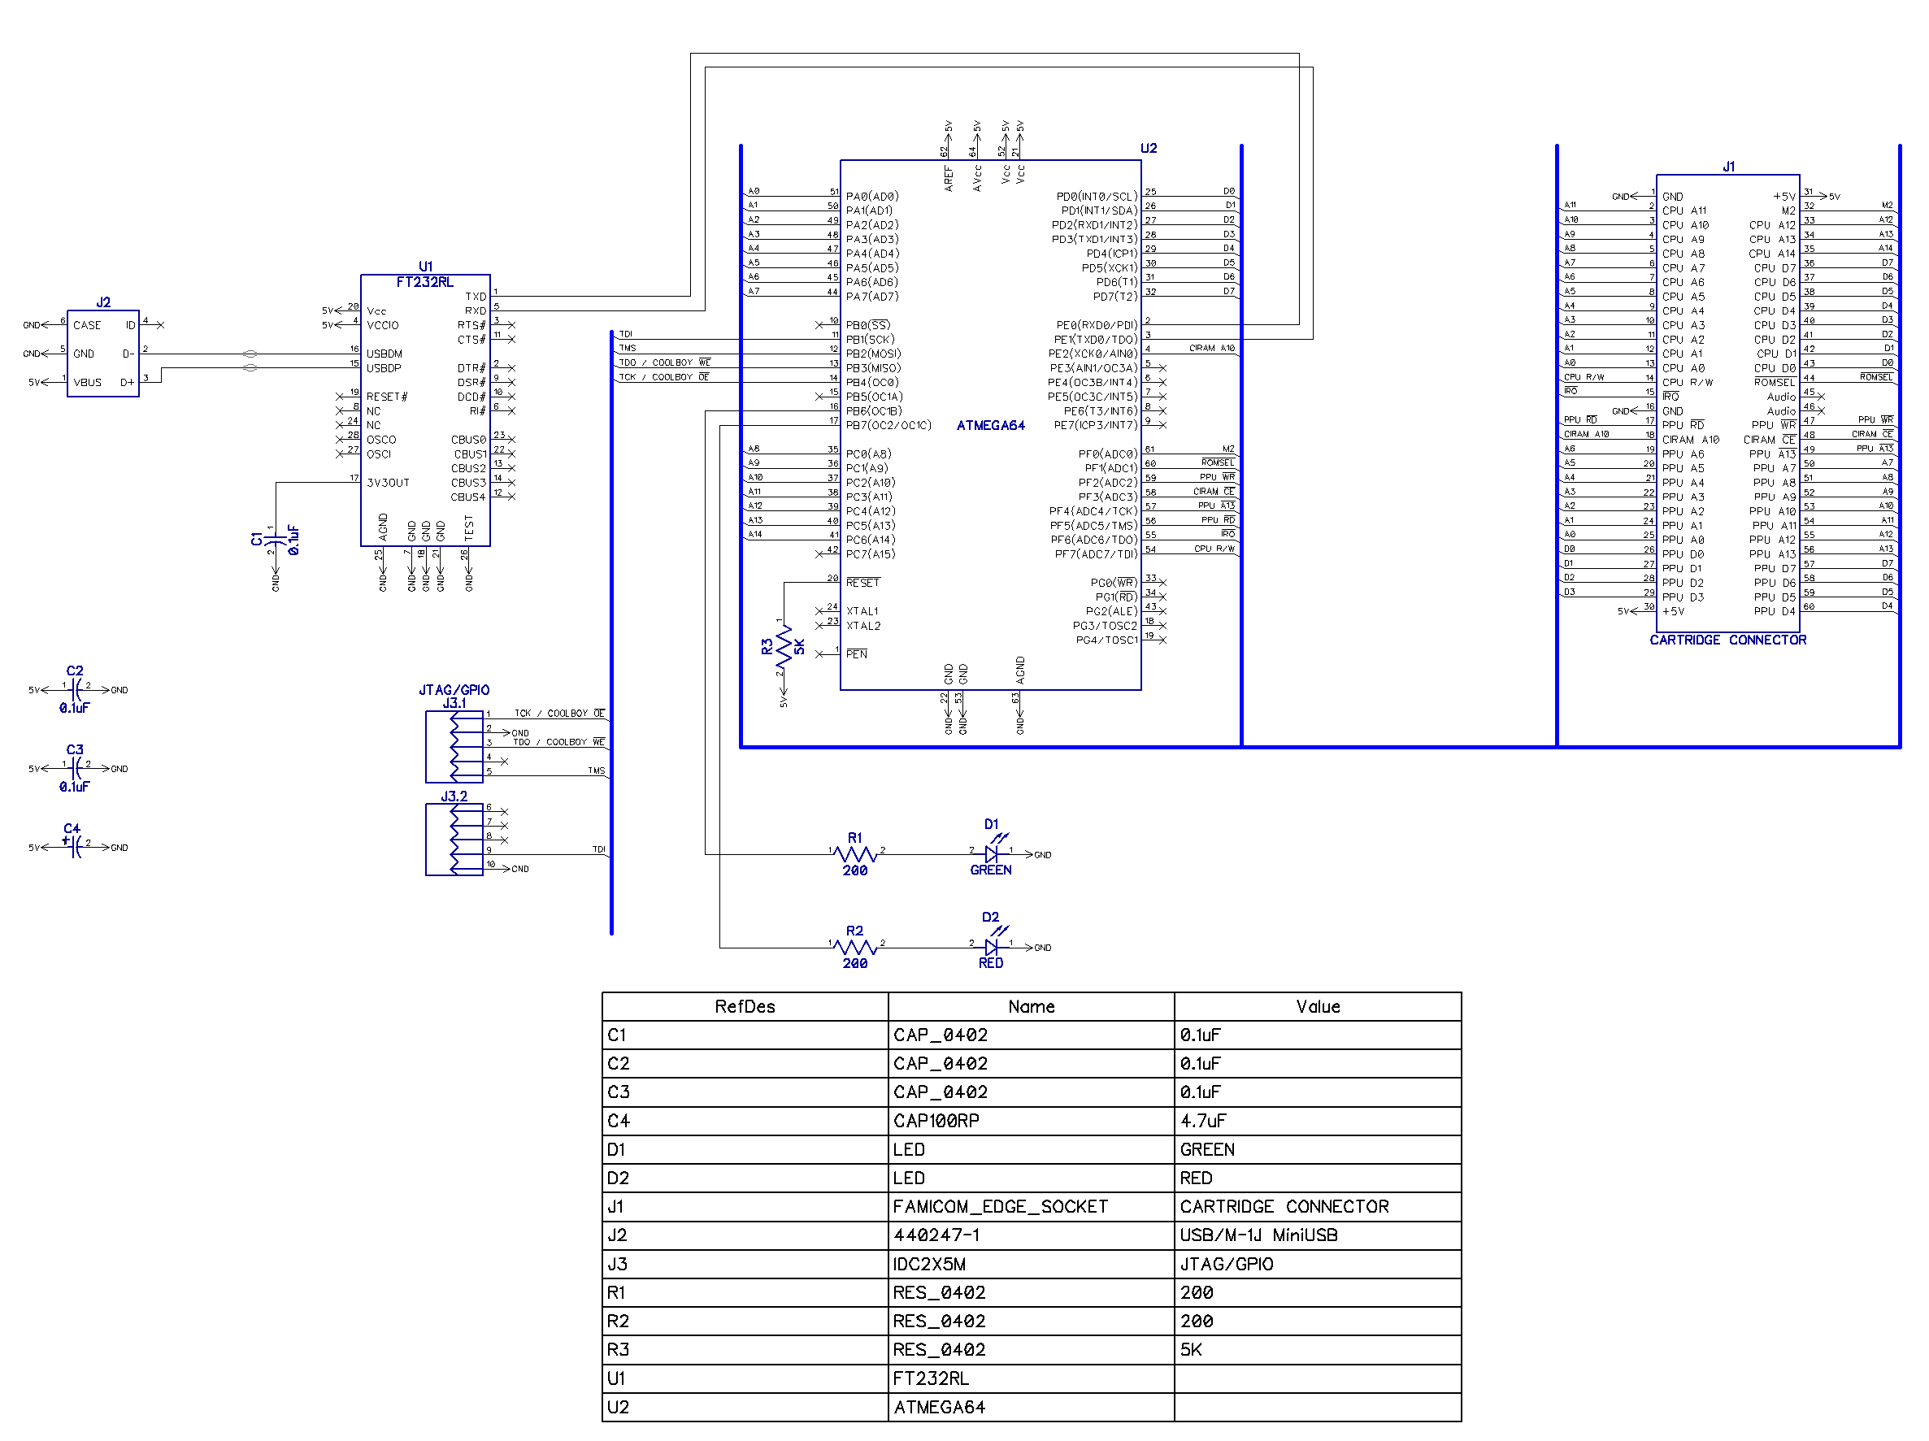The height and width of the screenshot is (1441, 1929).
Task: Click the CARTRIDGE CONNECTOR label under J1
Action: (1727, 640)
